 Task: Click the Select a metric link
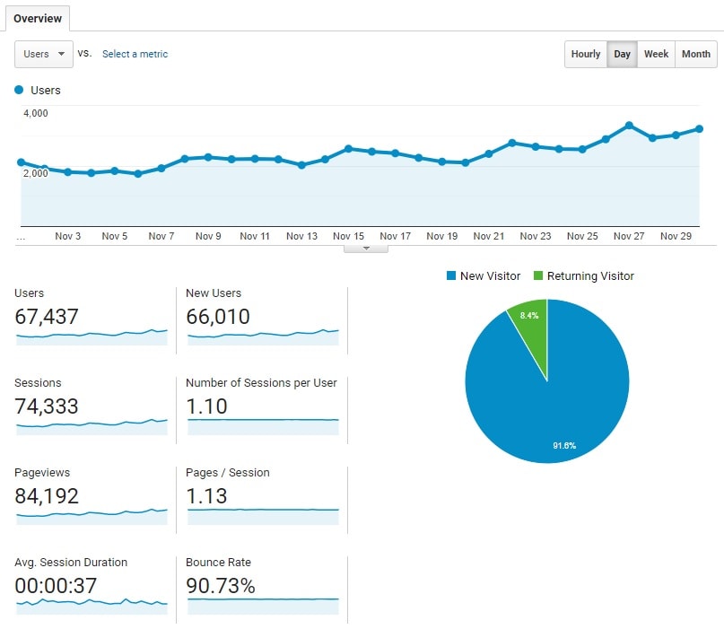point(135,54)
